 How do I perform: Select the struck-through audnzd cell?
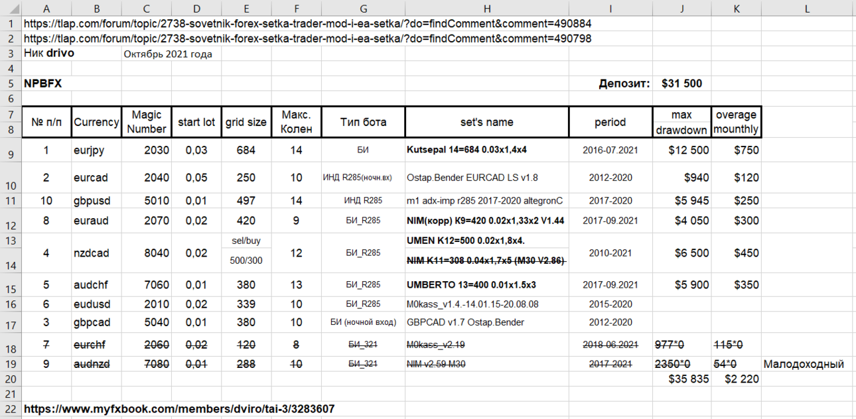pyautogui.click(x=96, y=364)
